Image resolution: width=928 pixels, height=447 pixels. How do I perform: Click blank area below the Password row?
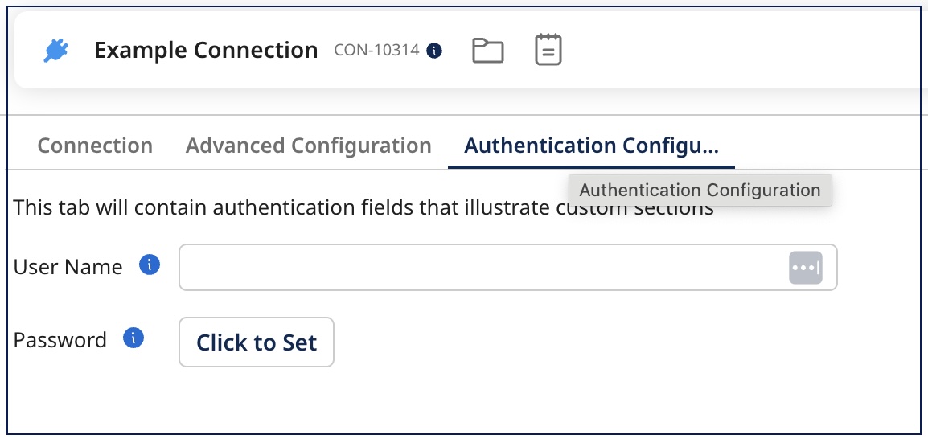pyautogui.click(x=482, y=402)
